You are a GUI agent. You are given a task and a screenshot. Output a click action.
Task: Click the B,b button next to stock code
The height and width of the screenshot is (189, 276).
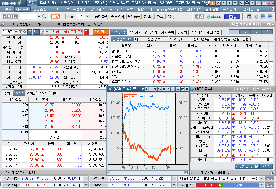36,32
